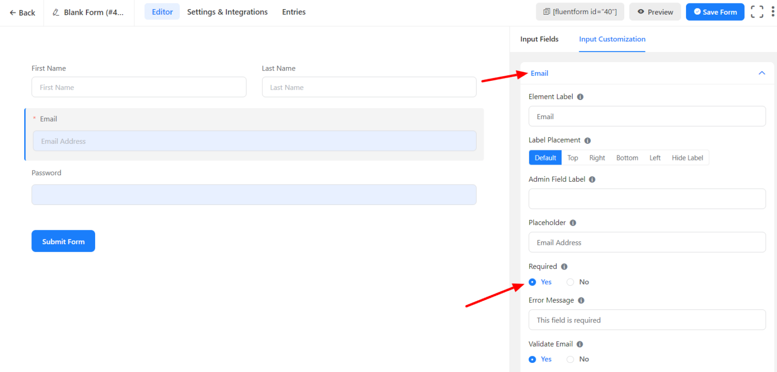Image resolution: width=777 pixels, height=372 pixels.
Task: Choose Top label placement
Action: tap(572, 157)
